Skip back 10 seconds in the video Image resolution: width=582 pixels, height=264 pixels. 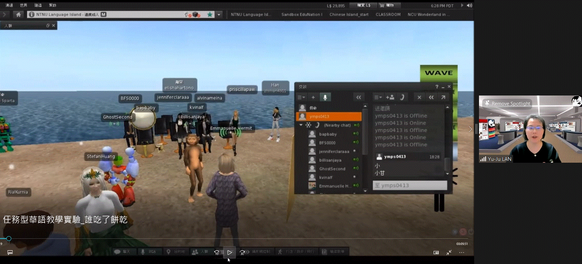tap(217, 253)
